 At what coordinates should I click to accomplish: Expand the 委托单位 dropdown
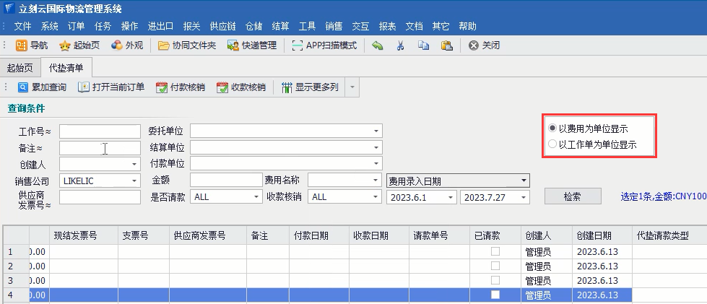point(376,131)
